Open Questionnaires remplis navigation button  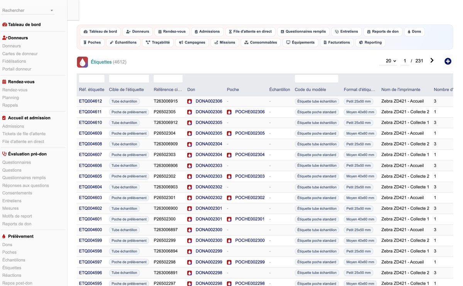(x=303, y=32)
